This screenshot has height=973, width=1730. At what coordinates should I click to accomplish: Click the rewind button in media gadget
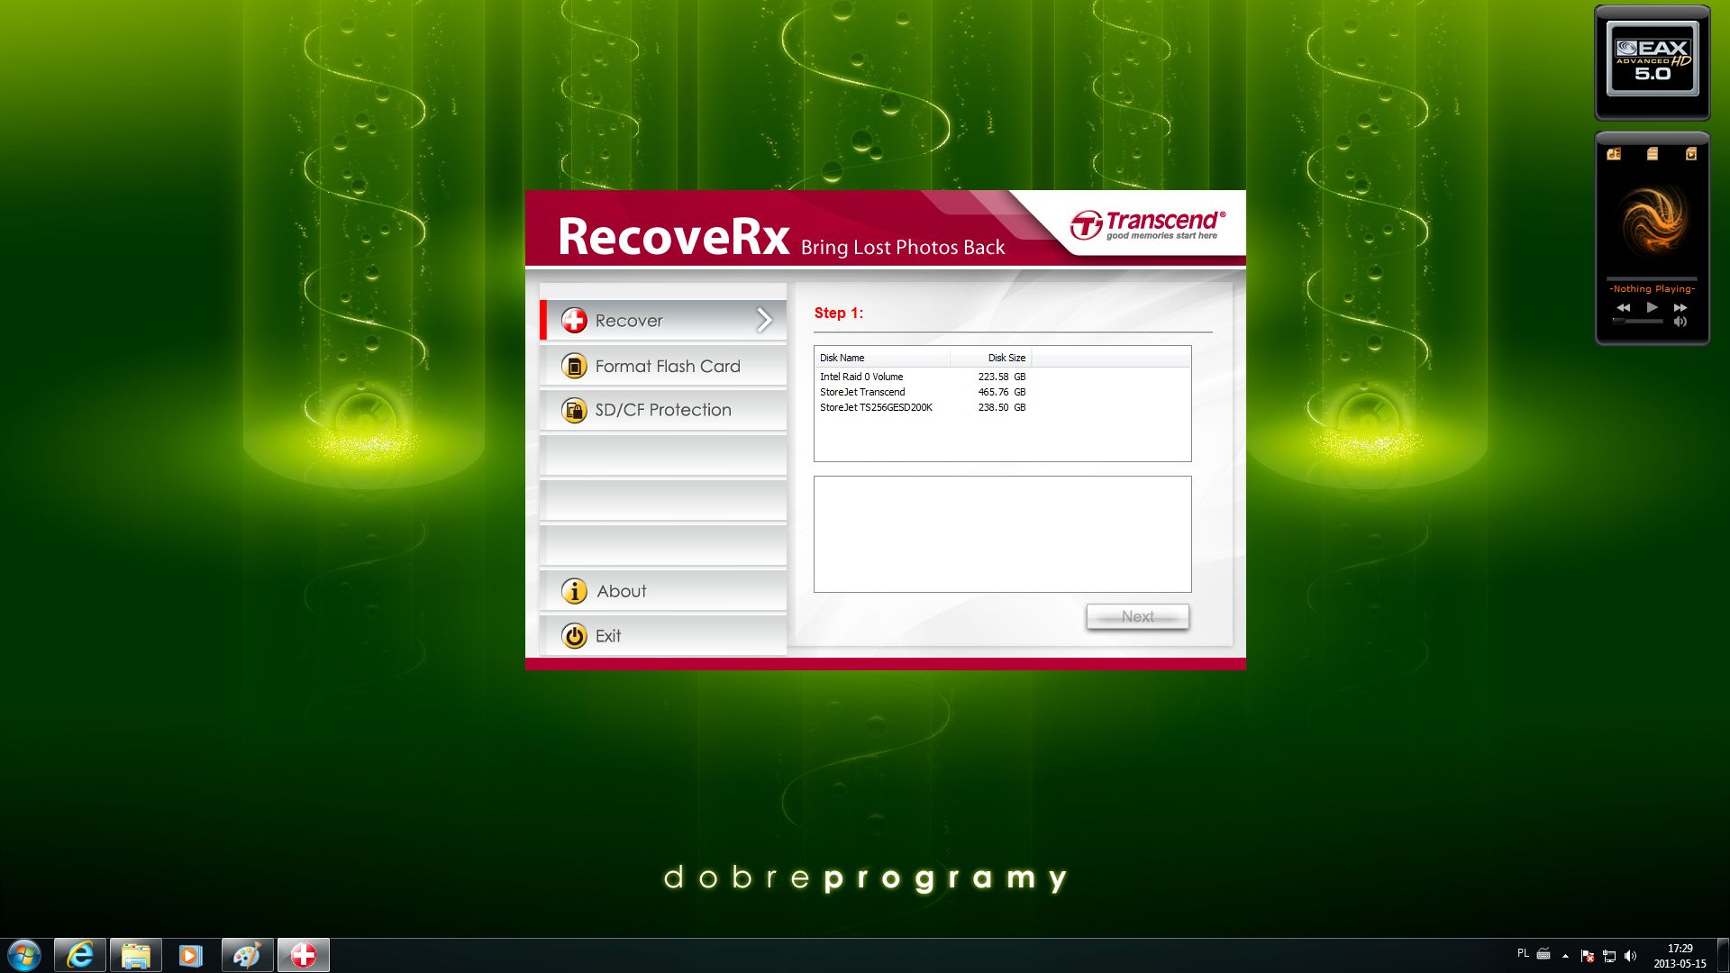(1624, 308)
